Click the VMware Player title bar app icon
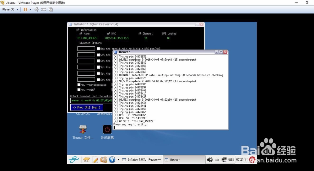This screenshot has width=314, height=171. pyautogui.click(x=3, y=3)
